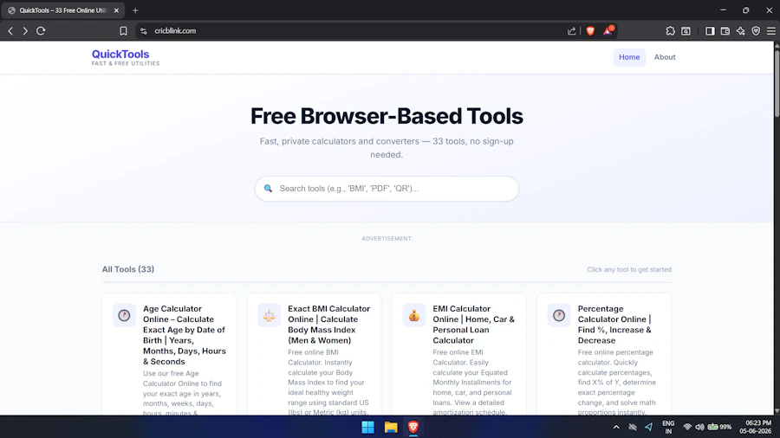Go back using browser back arrow

tap(10, 31)
